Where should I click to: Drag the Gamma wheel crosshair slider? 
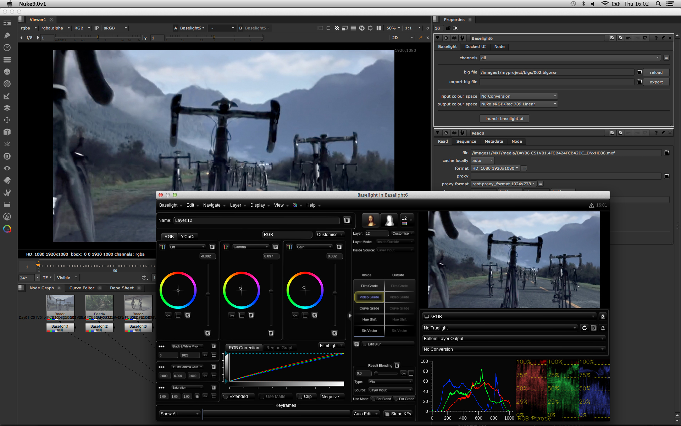(241, 290)
